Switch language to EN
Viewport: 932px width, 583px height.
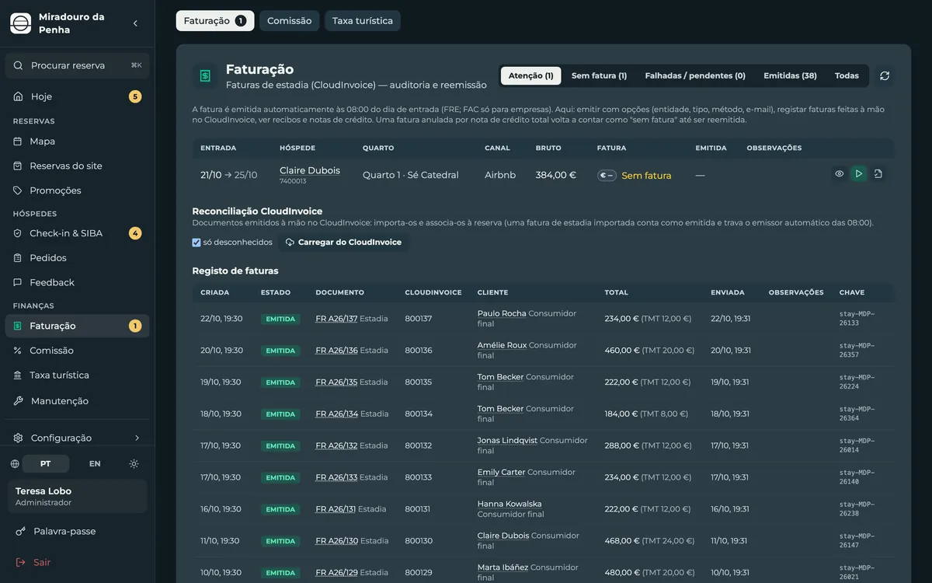(95, 464)
